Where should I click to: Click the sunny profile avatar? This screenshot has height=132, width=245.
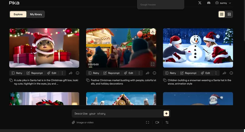pyautogui.click(x=217, y=3)
